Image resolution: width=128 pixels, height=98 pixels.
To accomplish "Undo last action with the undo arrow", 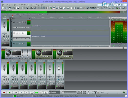I will [x=81, y=8].
